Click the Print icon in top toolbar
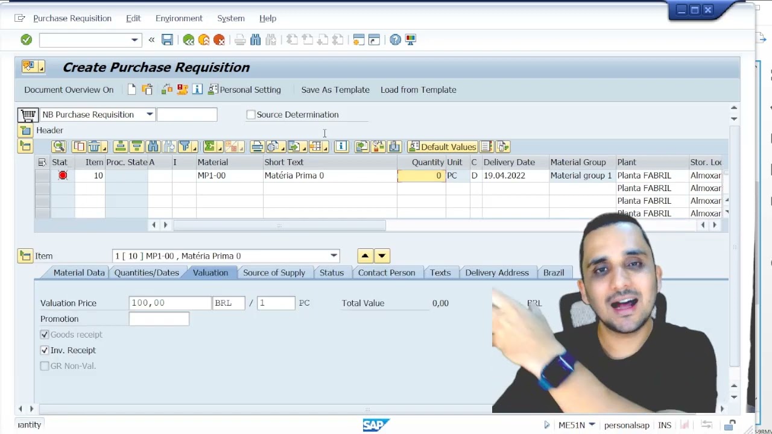 [x=240, y=40]
